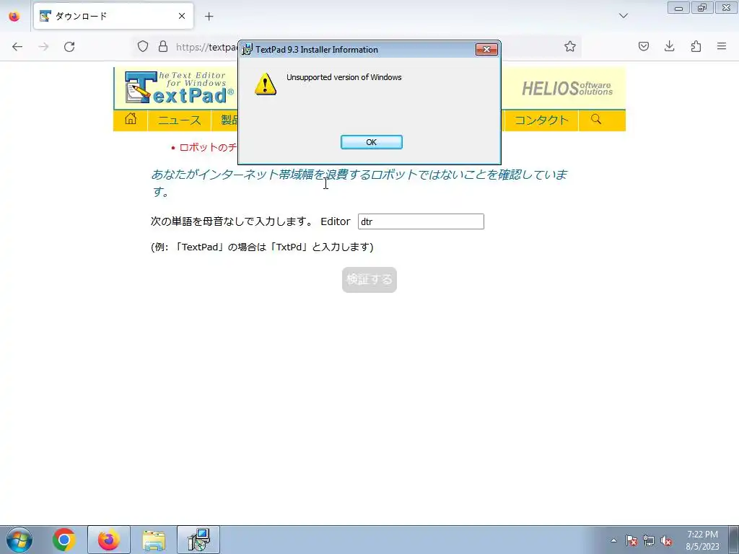Click the 検証する button
The width and height of the screenshot is (739, 554).
(x=369, y=280)
